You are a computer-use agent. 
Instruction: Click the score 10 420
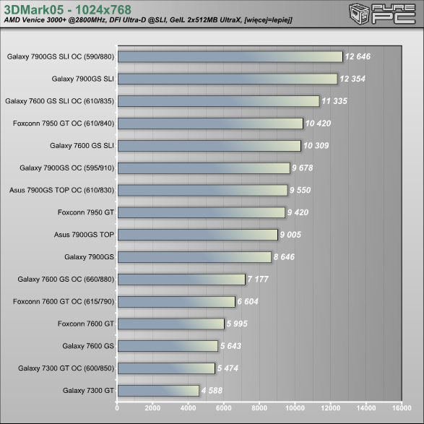click(x=318, y=124)
